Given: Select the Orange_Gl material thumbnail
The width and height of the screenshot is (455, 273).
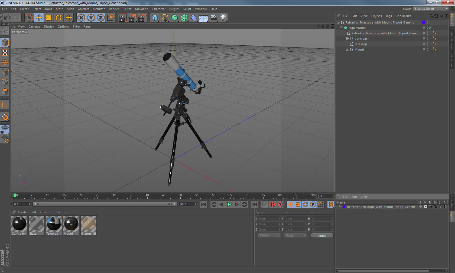Looking at the screenshot, I should [89, 225].
